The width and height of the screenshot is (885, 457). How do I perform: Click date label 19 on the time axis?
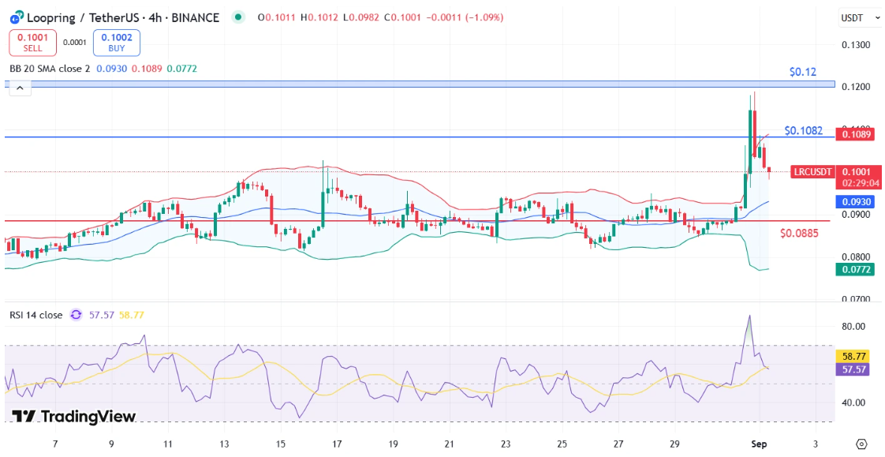[394, 444]
